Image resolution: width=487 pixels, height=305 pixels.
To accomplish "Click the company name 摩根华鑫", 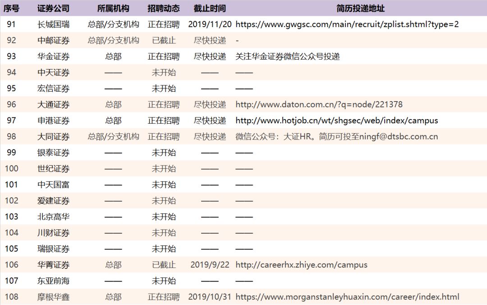I will [53, 296].
